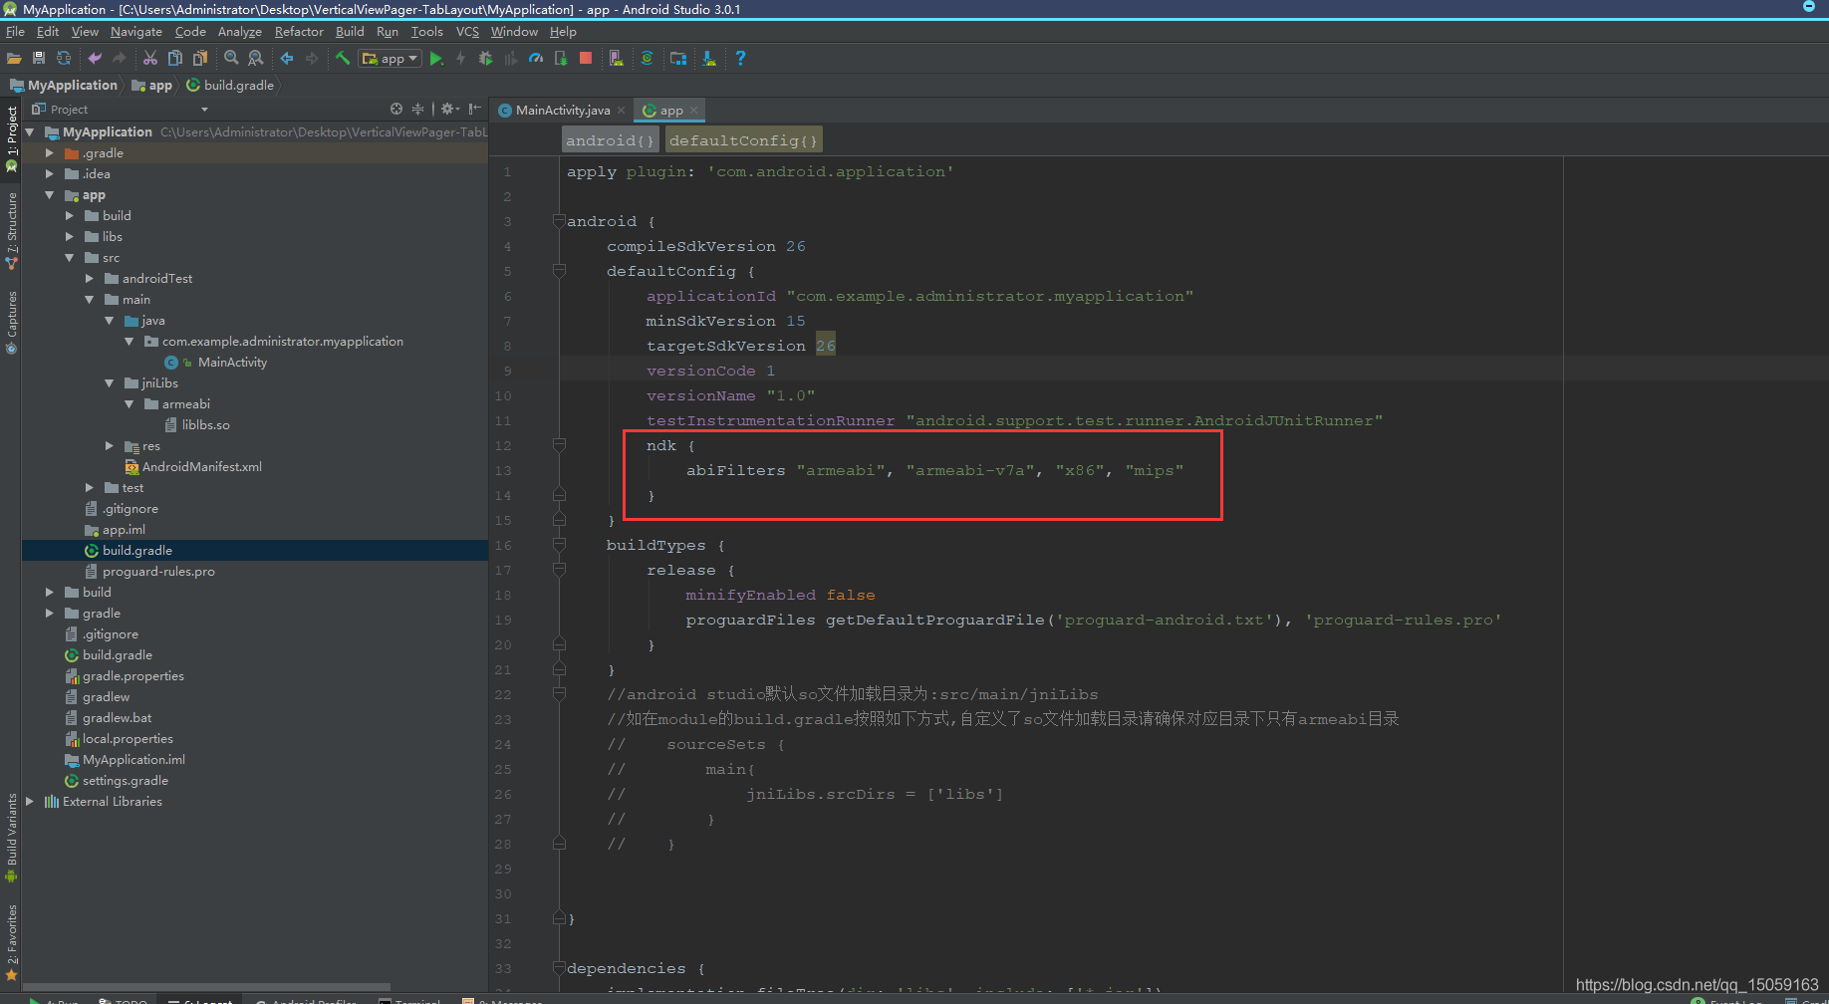Viewport: 1829px width, 1004px height.
Task: Expand the androidTest folder
Action: coord(89,279)
